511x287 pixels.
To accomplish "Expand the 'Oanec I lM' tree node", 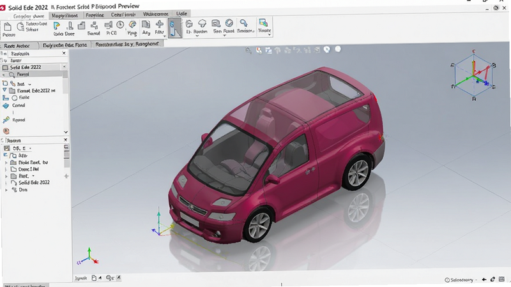I will tap(6, 169).
